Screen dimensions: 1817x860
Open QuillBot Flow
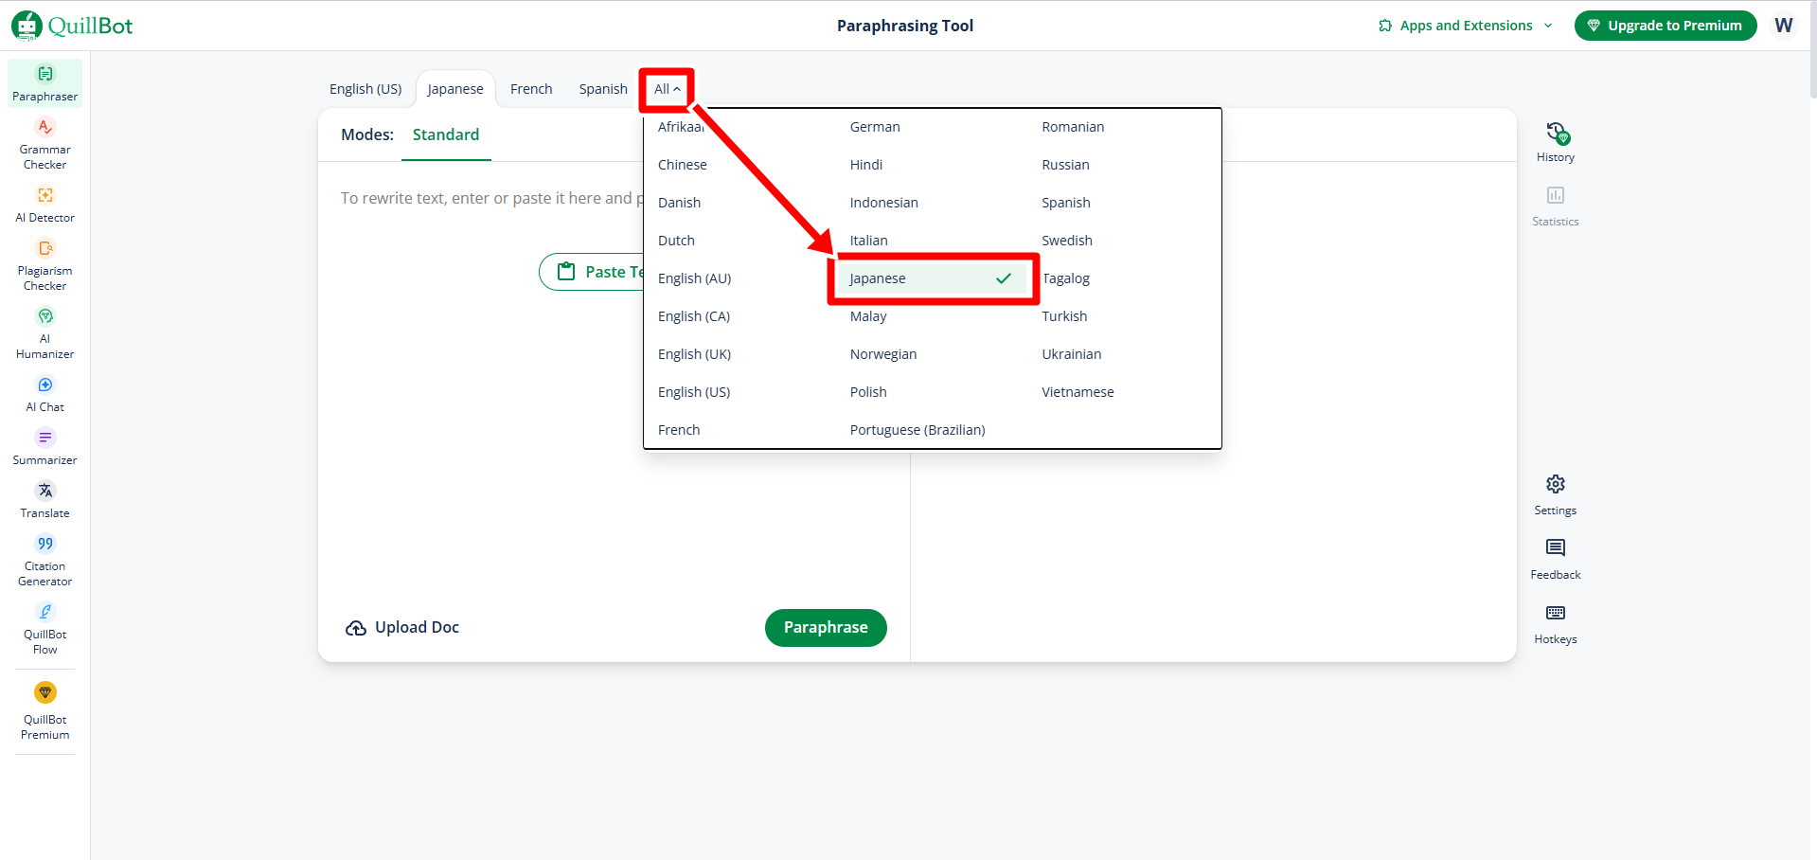pos(45,629)
